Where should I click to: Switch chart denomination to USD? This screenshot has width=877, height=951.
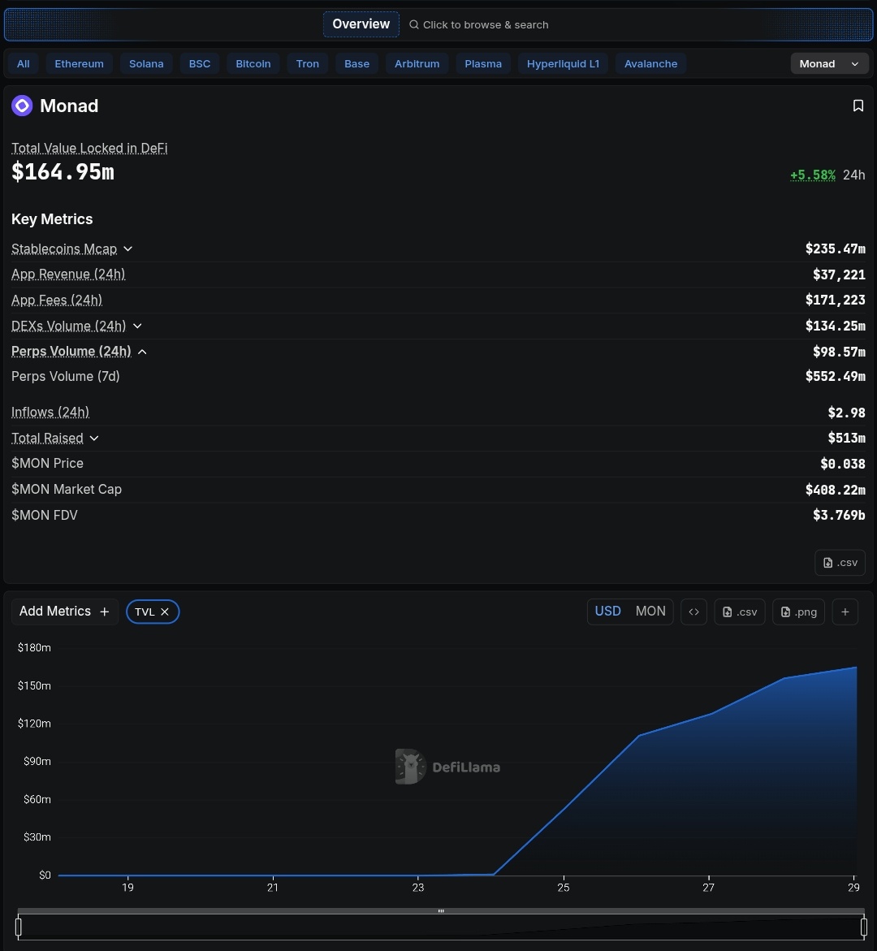click(x=607, y=612)
